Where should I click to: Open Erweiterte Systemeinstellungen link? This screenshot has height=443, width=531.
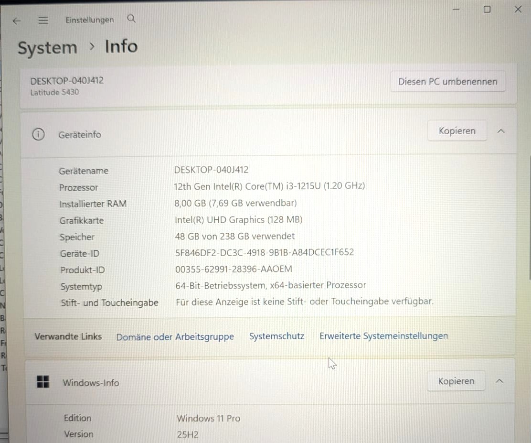click(x=384, y=336)
